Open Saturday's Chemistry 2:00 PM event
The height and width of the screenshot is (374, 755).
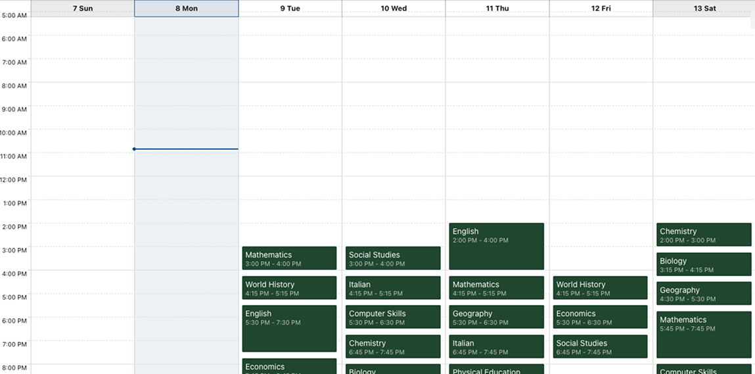704,235
